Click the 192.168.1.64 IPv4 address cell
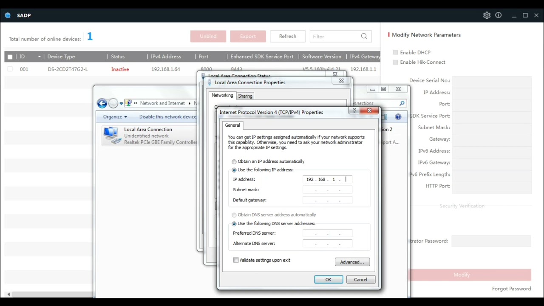 click(x=166, y=69)
